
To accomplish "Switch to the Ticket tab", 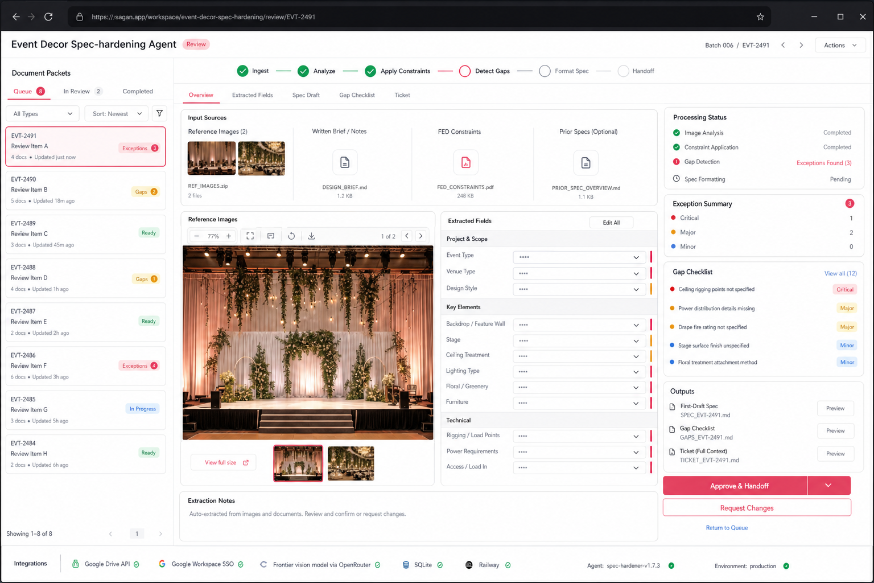I will click(x=402, y=95).
